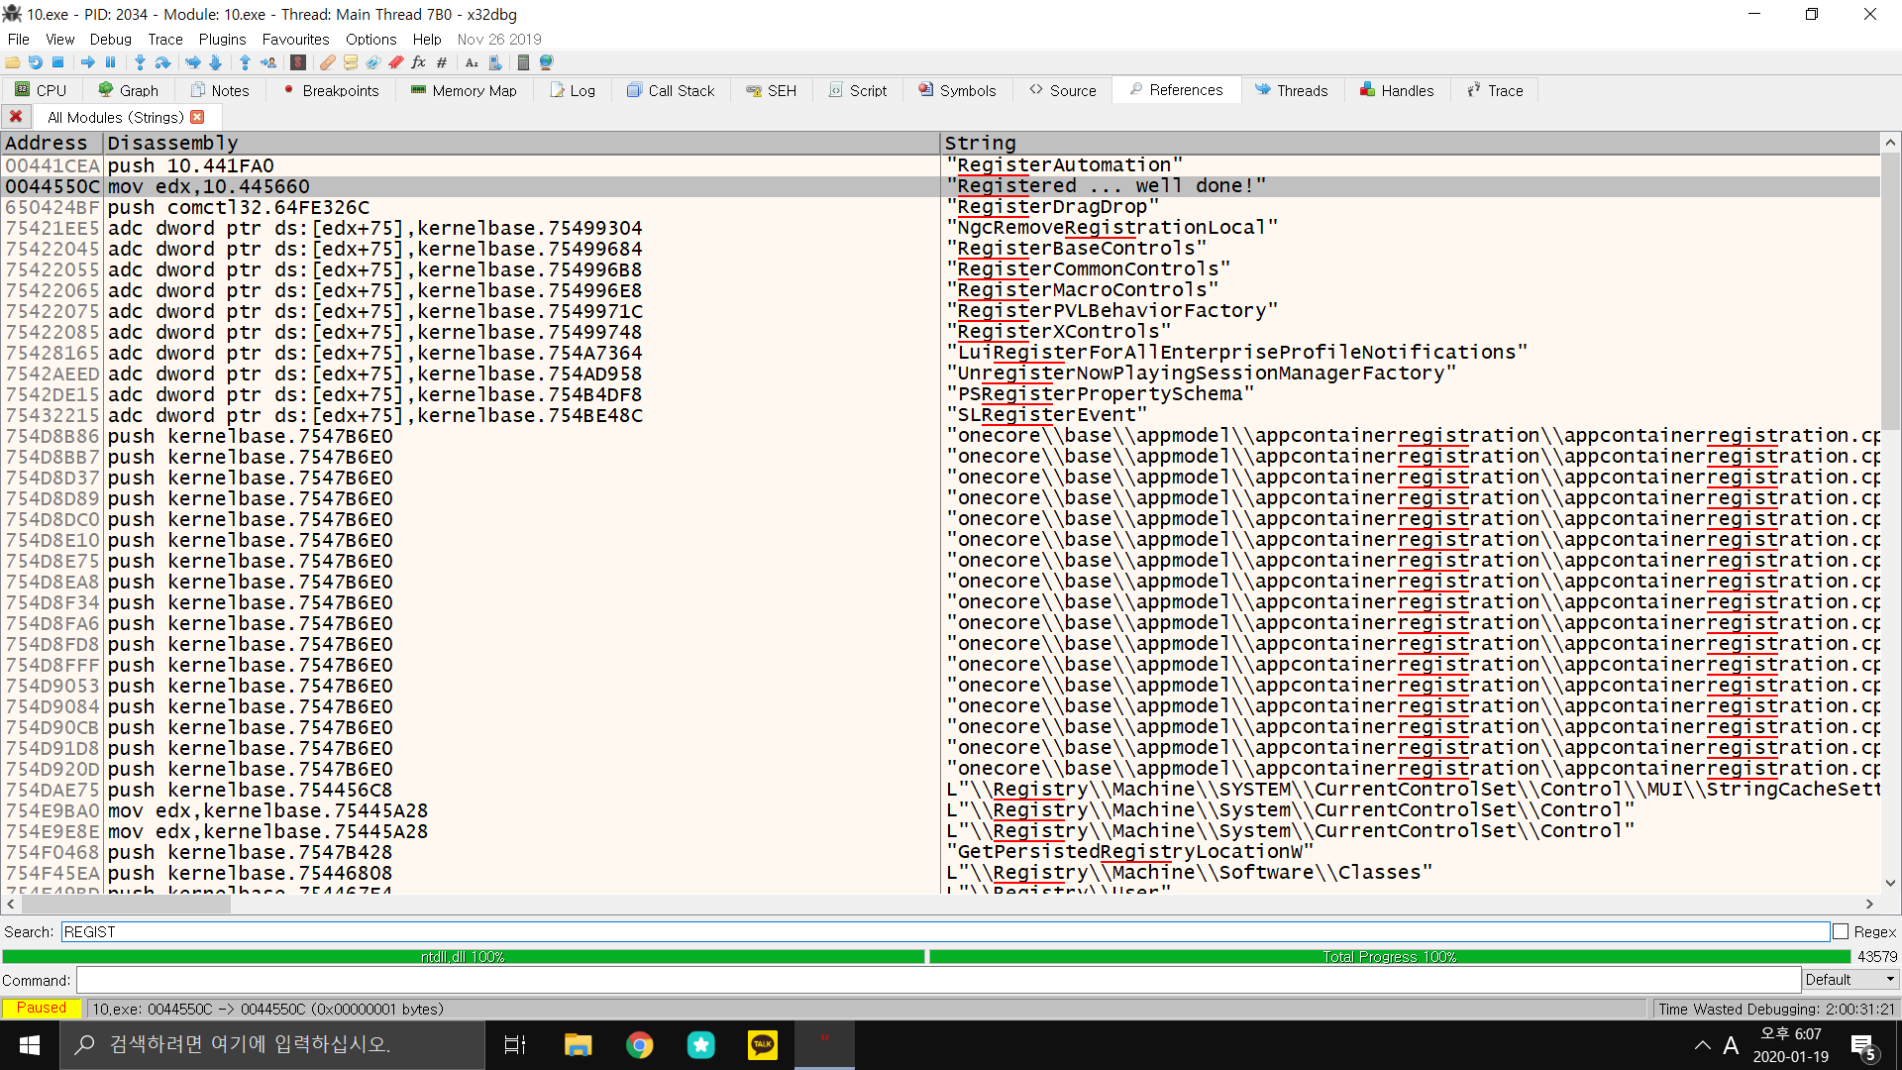Switch to the debugger Trace tab
This screenshot has height=1070, width=1902.
[1495, 90]
